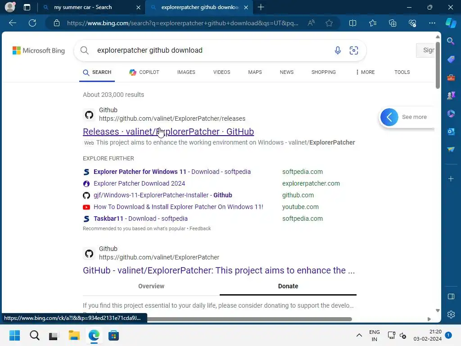Open Edge sidebar Search icon
The width and height of the screenshot is (461, 346).
tap(450, 41)
